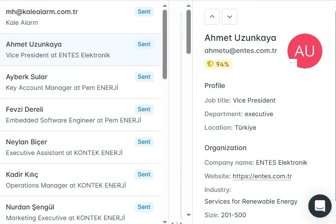Open Kadir Kılıç contact entry

point(68,179)
